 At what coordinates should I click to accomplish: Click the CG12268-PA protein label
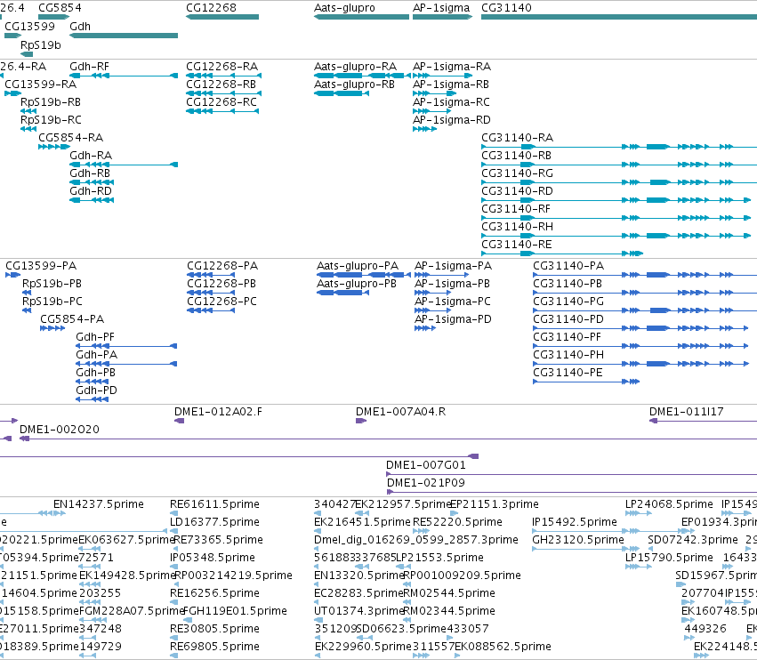(222, 266)
